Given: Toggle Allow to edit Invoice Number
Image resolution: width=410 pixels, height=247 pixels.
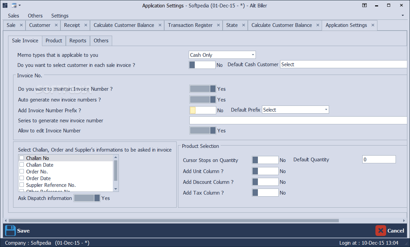Looking at the screenshot, I should pyautogui.click(x=203, y=130).
